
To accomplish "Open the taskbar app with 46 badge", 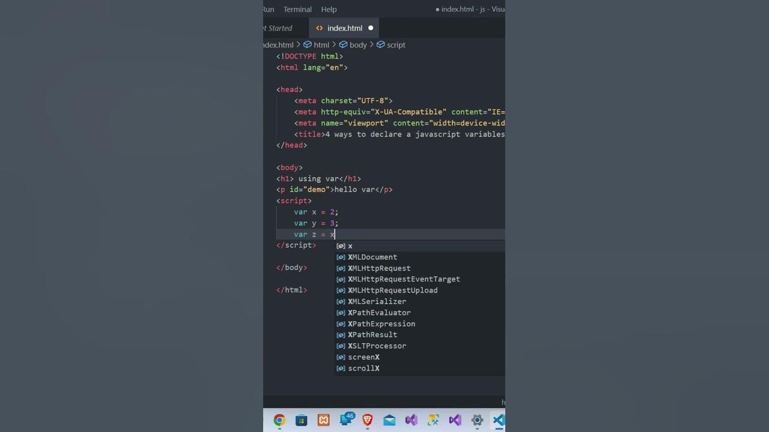I will 347,419.
